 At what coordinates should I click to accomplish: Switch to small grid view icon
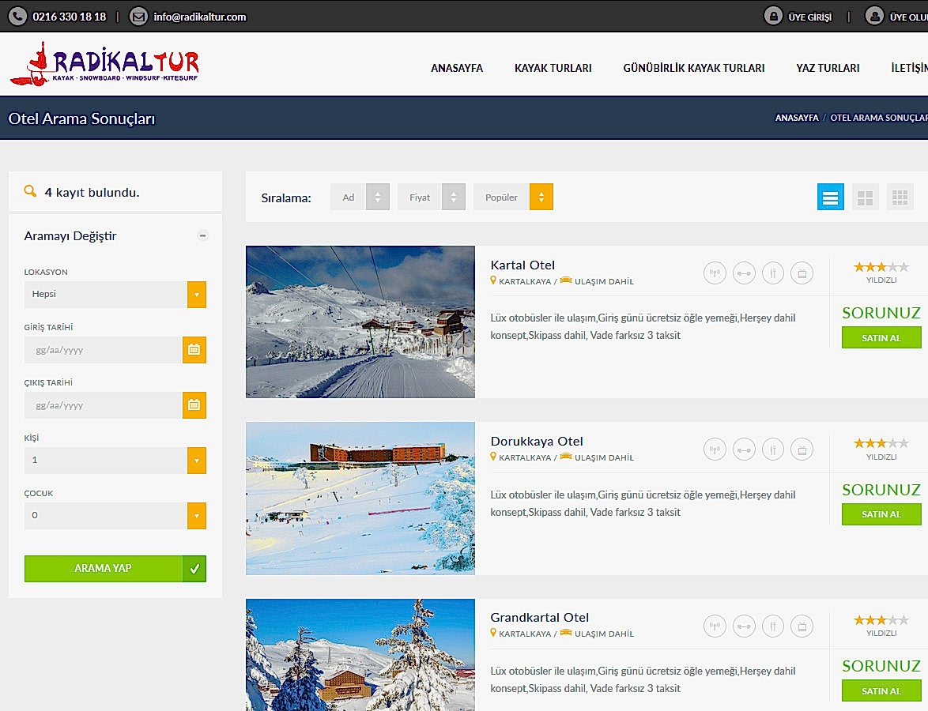tap(900, 197)
